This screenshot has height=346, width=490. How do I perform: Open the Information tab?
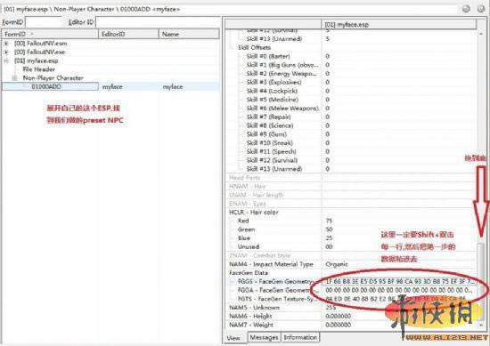pos(300,337)
